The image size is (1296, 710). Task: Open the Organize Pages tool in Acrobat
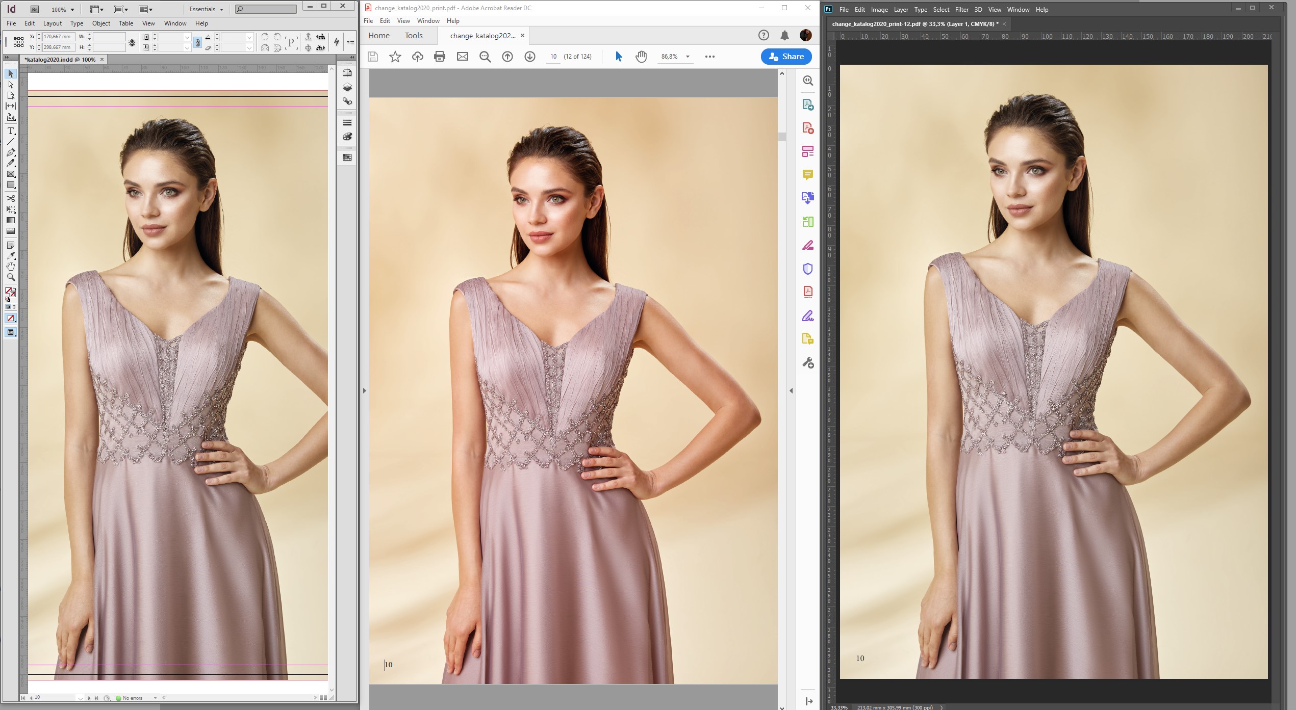808,151
